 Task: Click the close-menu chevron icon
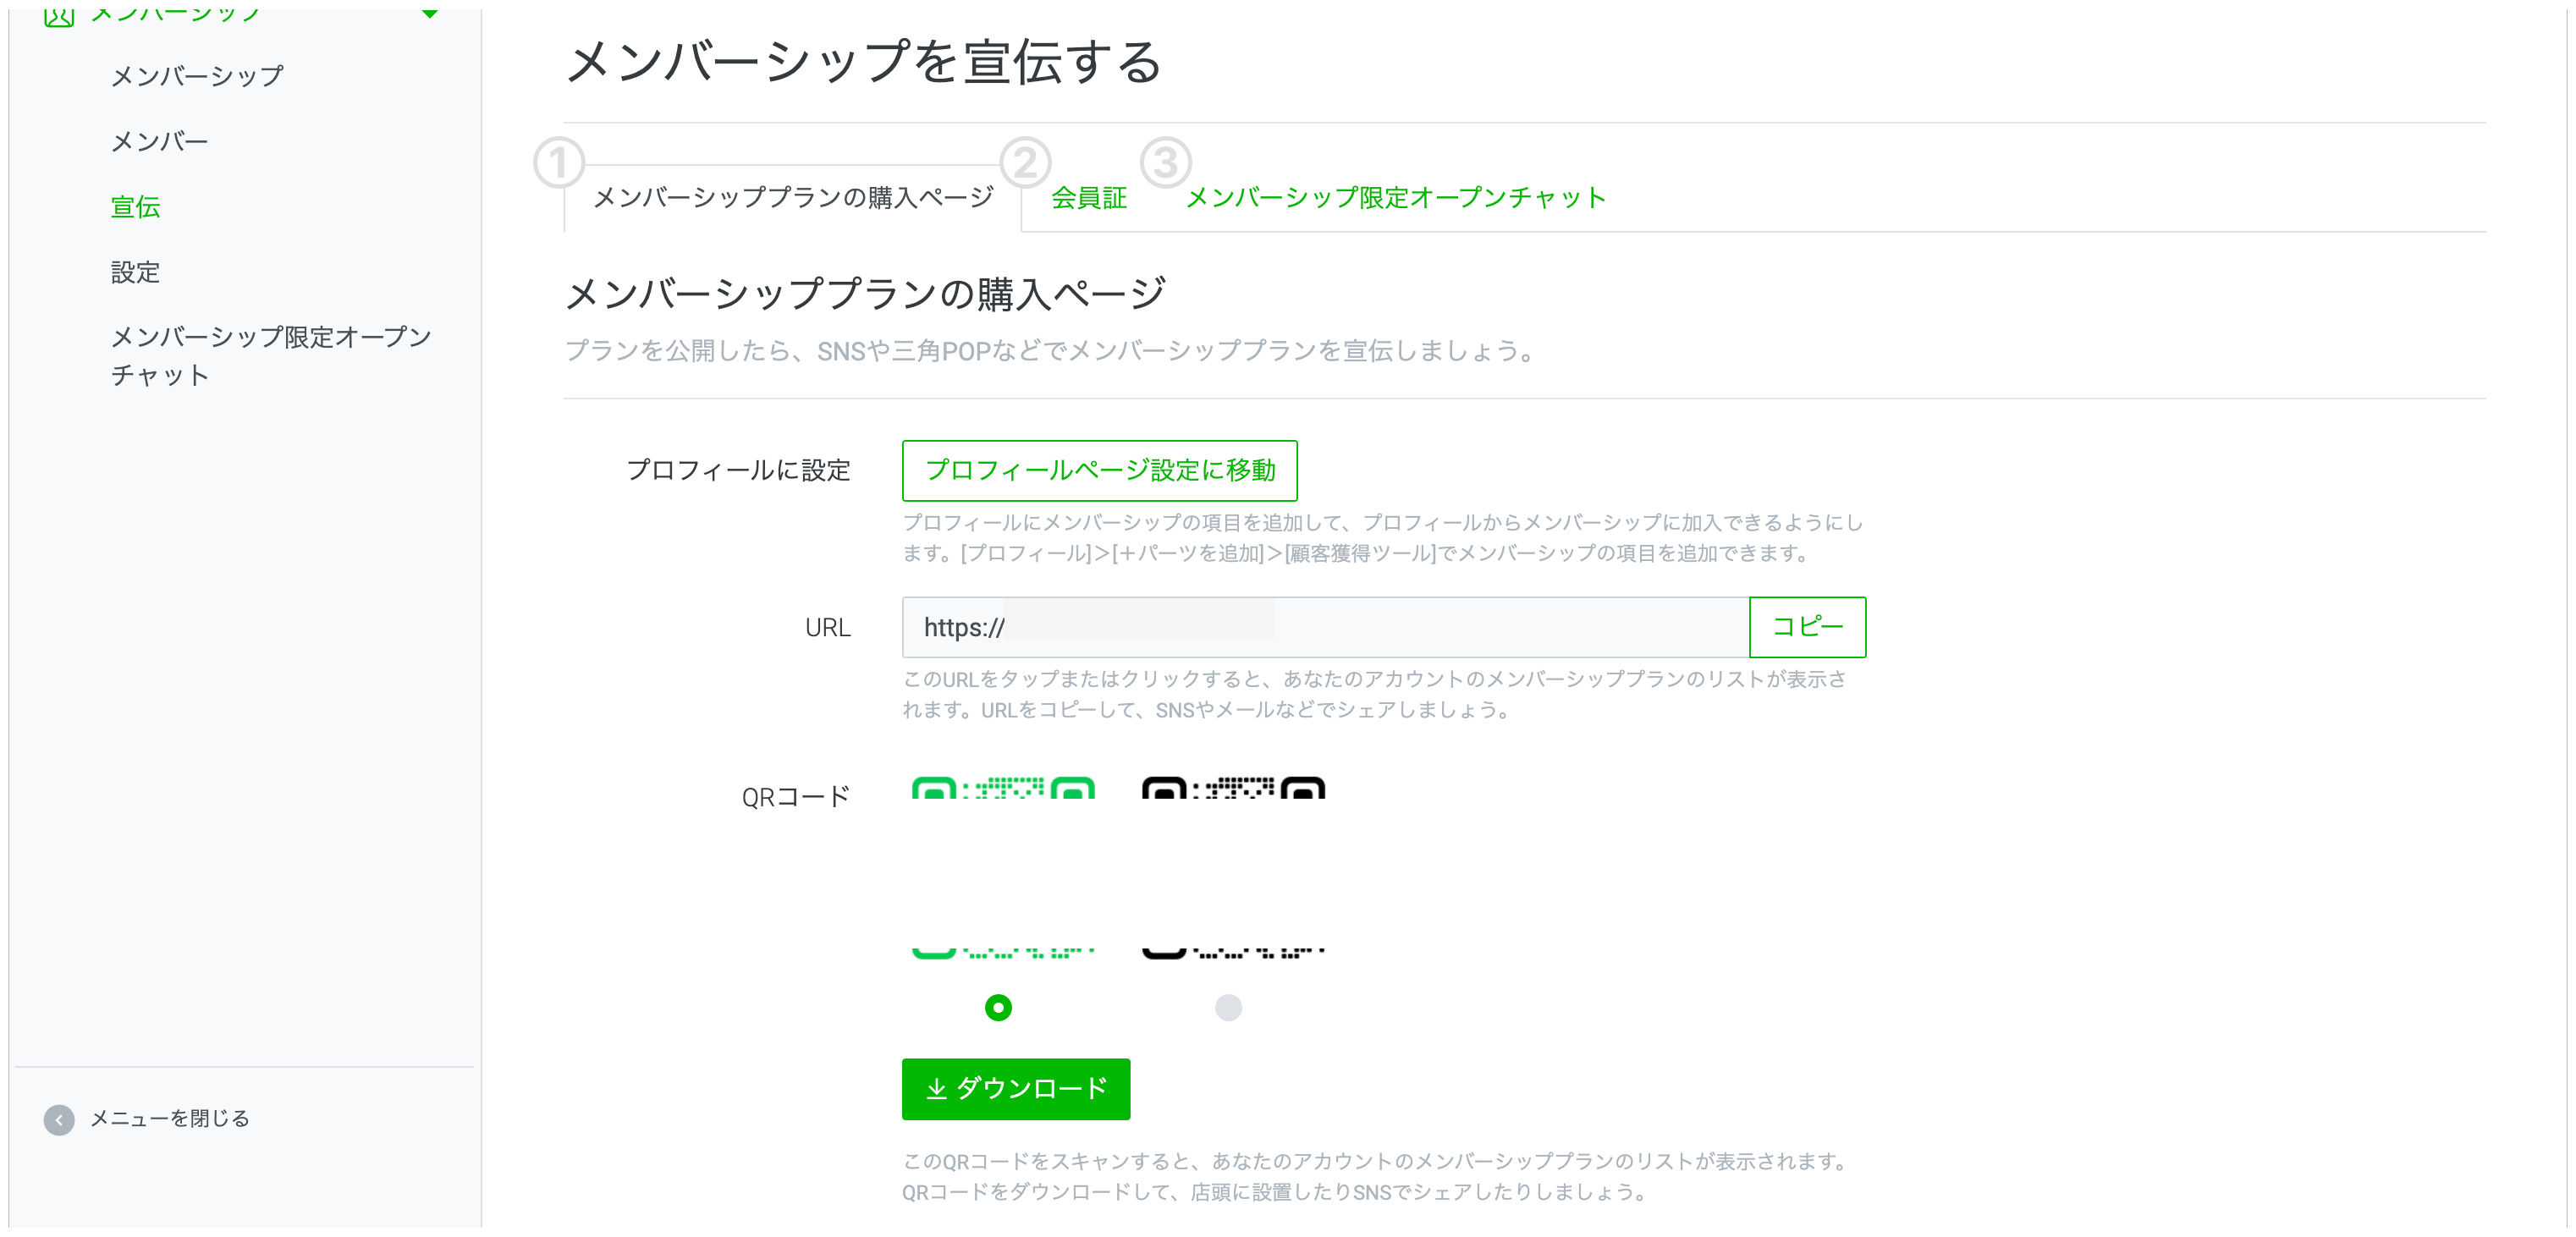point(59,1119)
